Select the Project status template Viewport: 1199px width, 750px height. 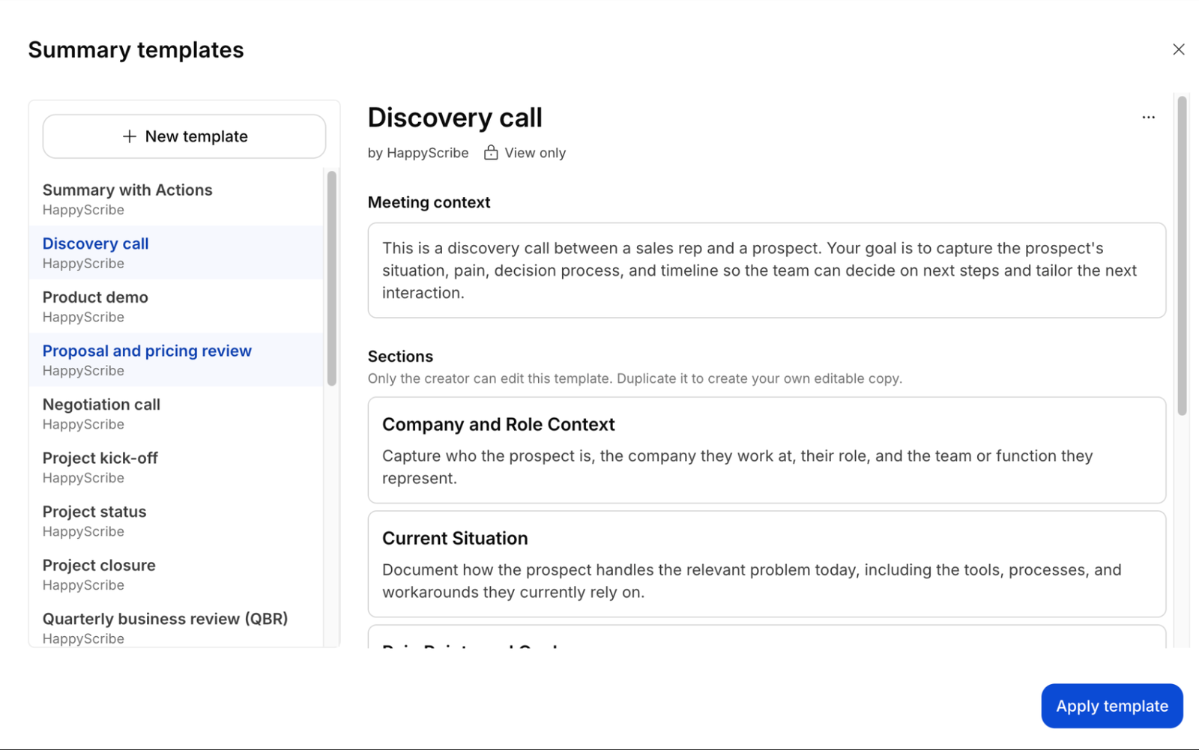click(177, 521)
